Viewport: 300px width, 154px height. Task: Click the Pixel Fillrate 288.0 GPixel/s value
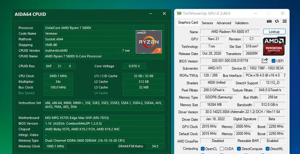[x=214, y=90]
